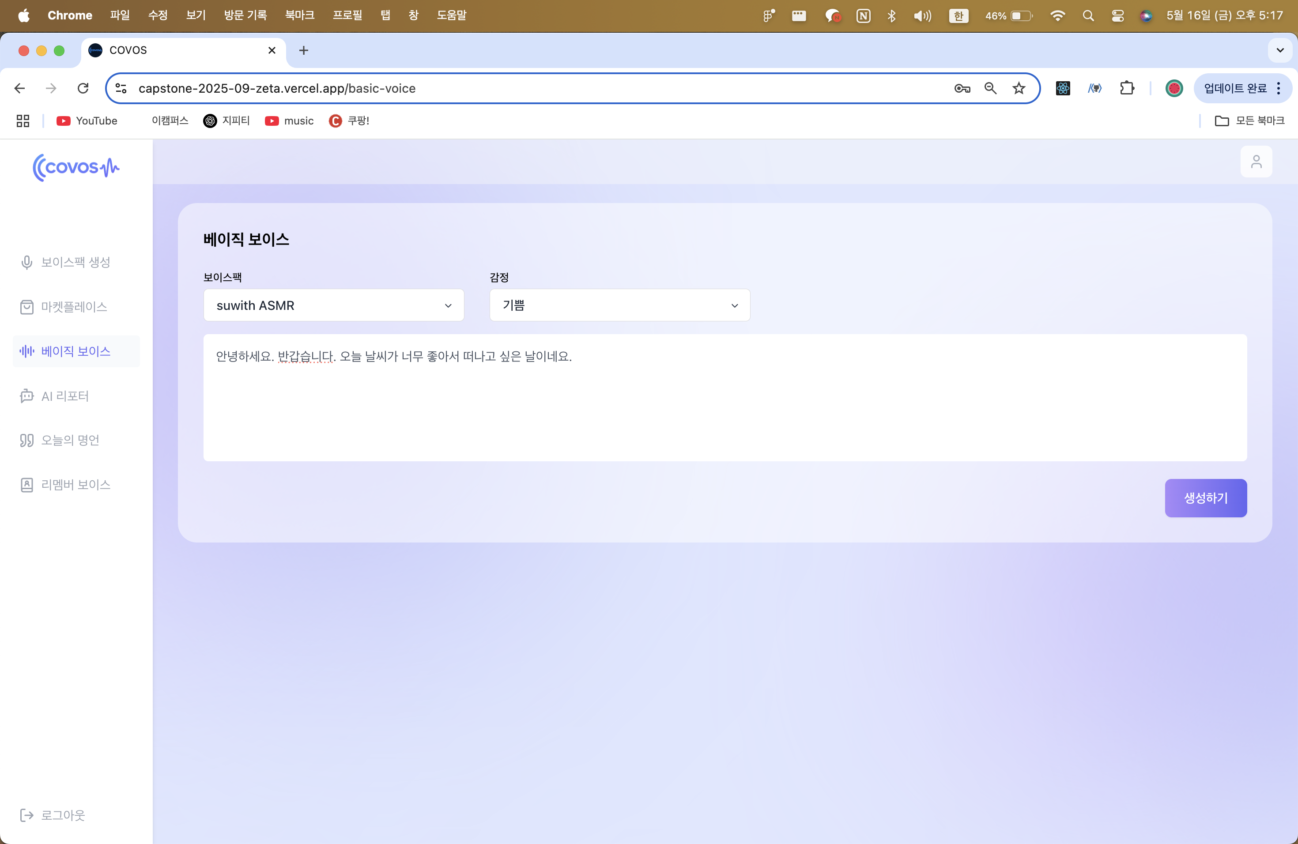Open AI 리포터 from sidebar
Screen dimensions: 1298x844
pyautogui.click(x=65, y=396)
